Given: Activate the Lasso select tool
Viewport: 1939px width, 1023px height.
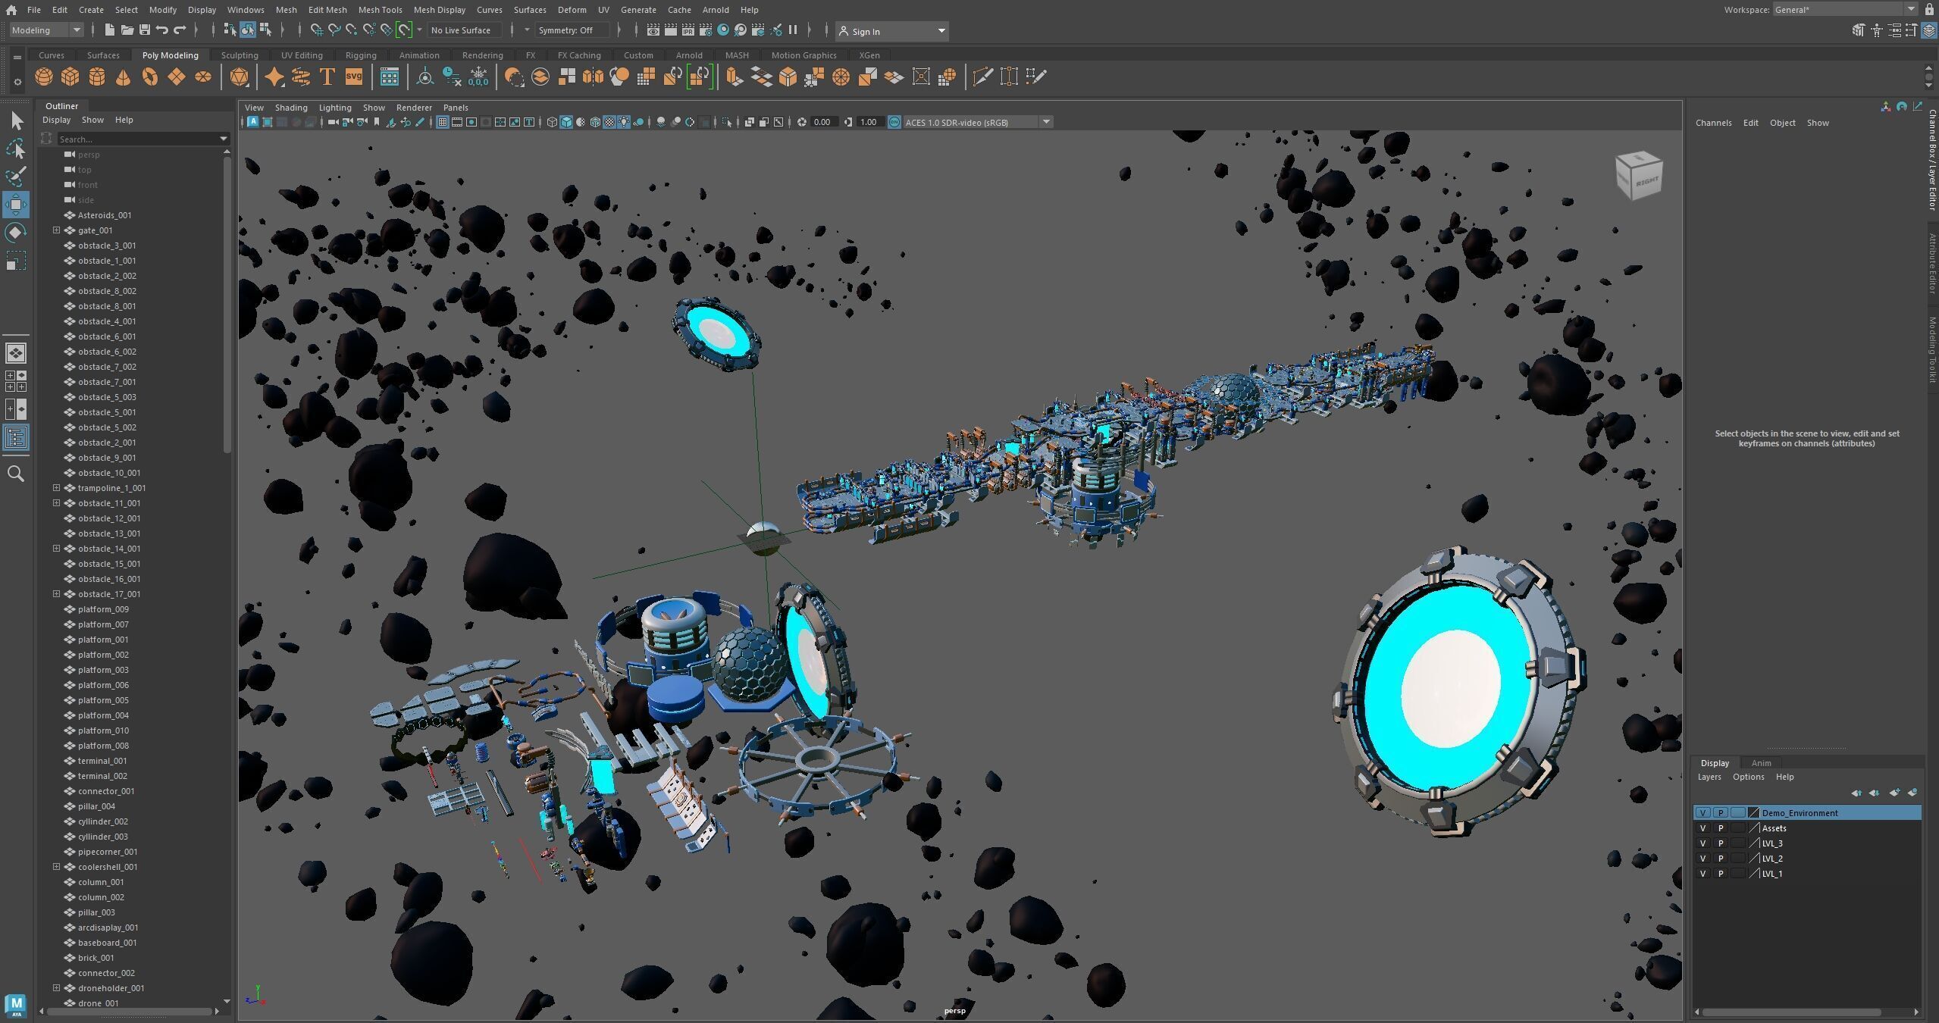Looking at the screenshot, I should coord(16,149).
